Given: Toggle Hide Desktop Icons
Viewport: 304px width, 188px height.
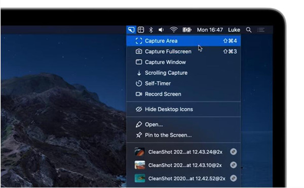Looking at the screenshot, I should 183,109.
